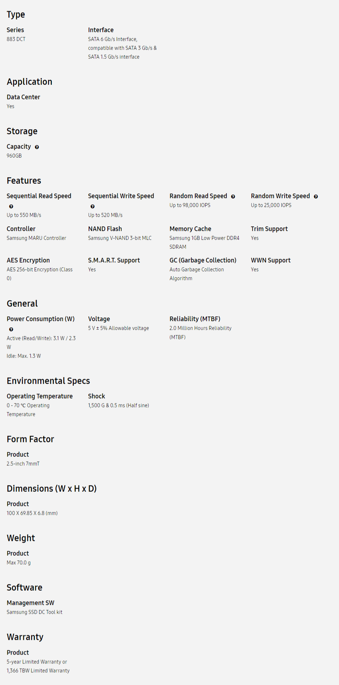Image resolution: width=339 pixels, height=685 pixels.
Task: Select the 960GB capacity value
Action: [14, 156]
